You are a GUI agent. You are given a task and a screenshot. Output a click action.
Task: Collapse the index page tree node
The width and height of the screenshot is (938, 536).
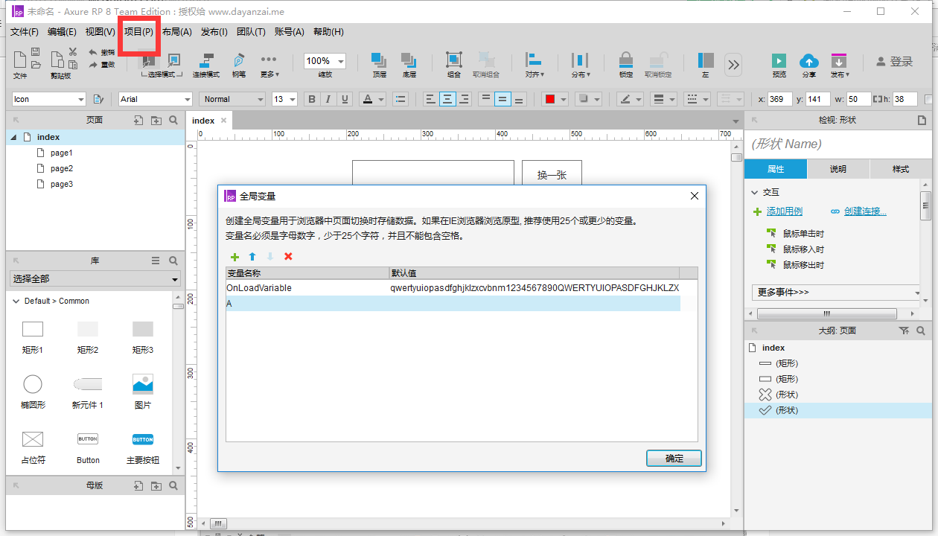click(13, 137)
